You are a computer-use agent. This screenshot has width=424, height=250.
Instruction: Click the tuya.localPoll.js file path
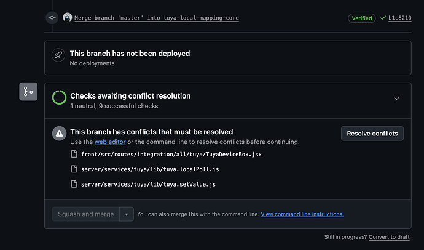point(150,169)
